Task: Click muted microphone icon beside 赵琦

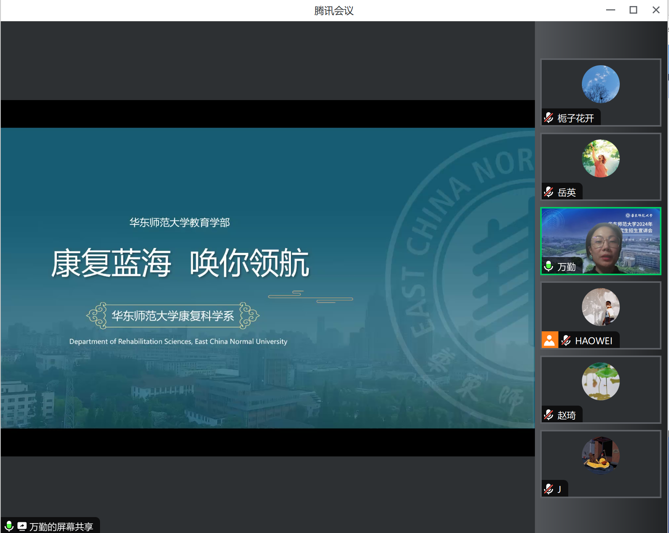Action: coord(549,415)
